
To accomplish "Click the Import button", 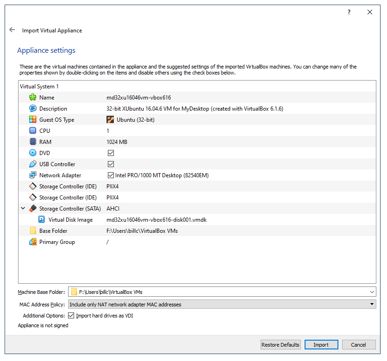I will pyautogui.click(x=321, y=345).
